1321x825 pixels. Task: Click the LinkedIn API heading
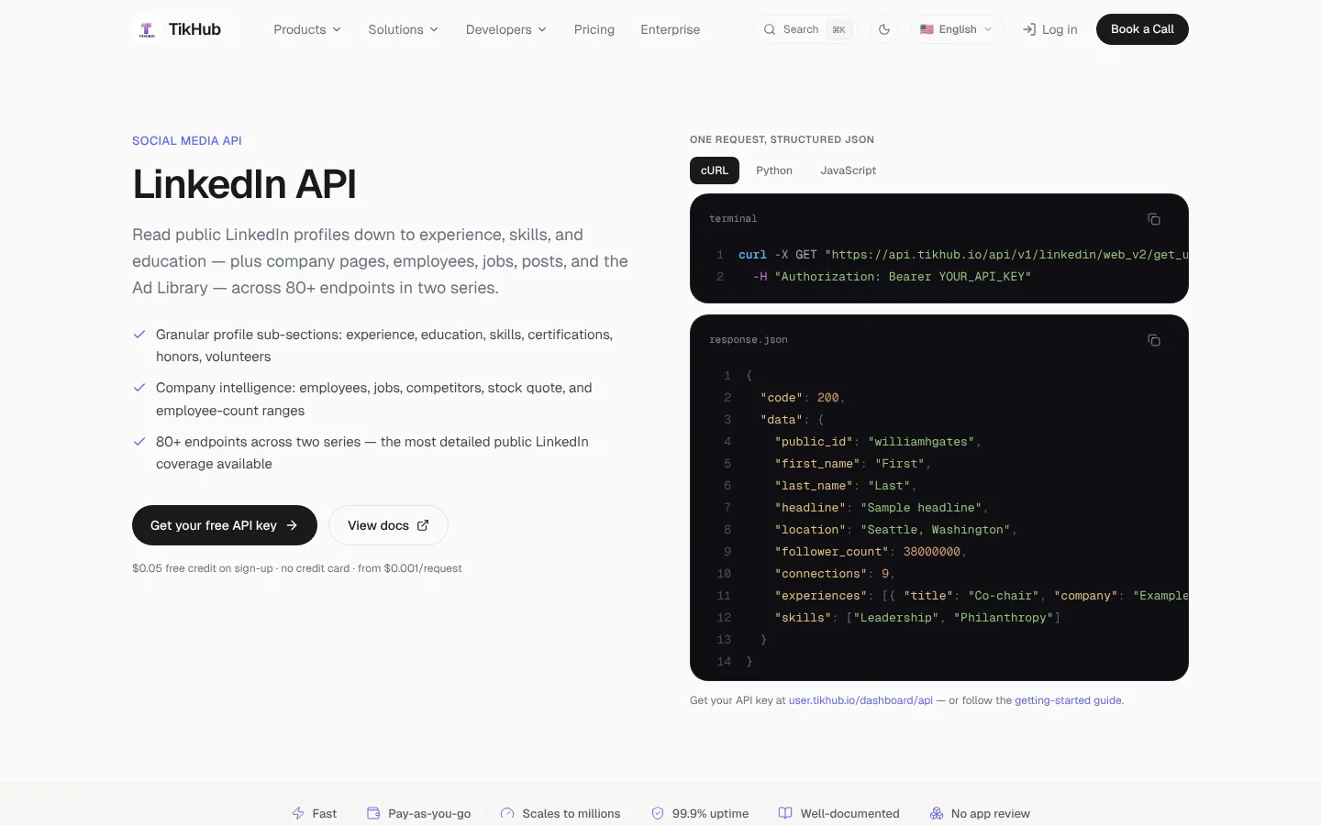pos(244,184)
